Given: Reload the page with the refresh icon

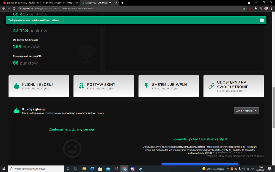Looking at the screenshot, I should (x=14, y=9).
